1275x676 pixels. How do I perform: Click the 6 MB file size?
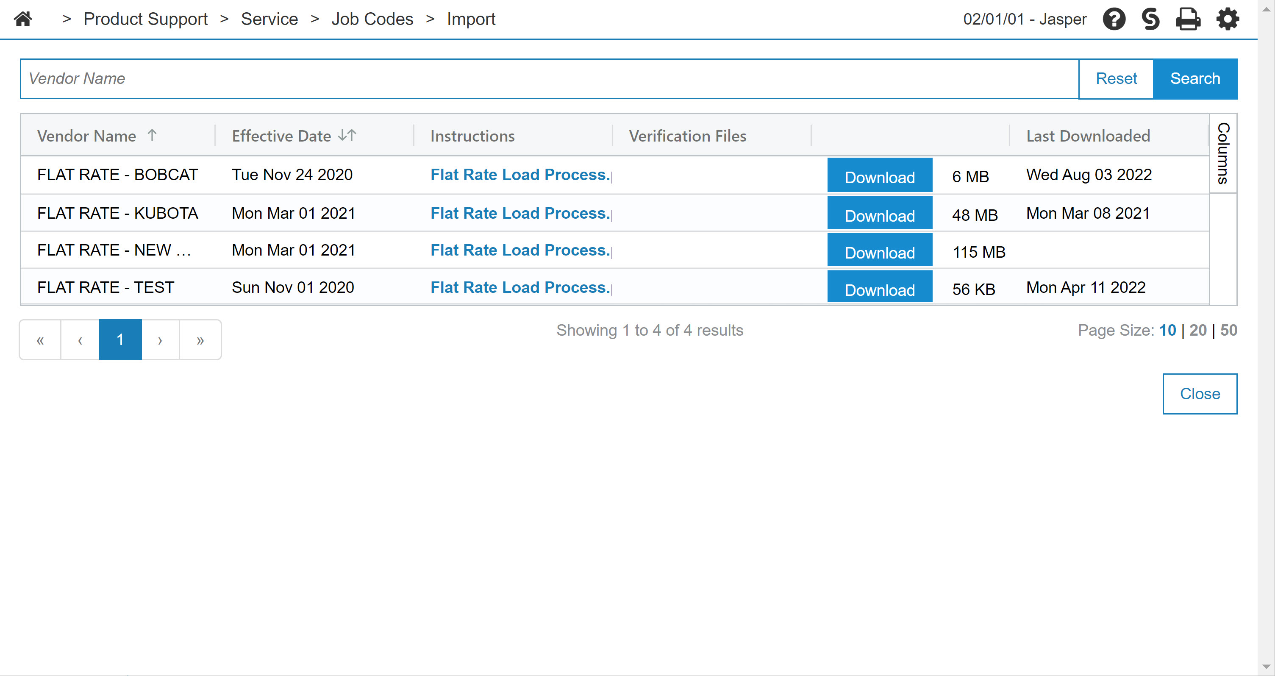click(970, 177)
